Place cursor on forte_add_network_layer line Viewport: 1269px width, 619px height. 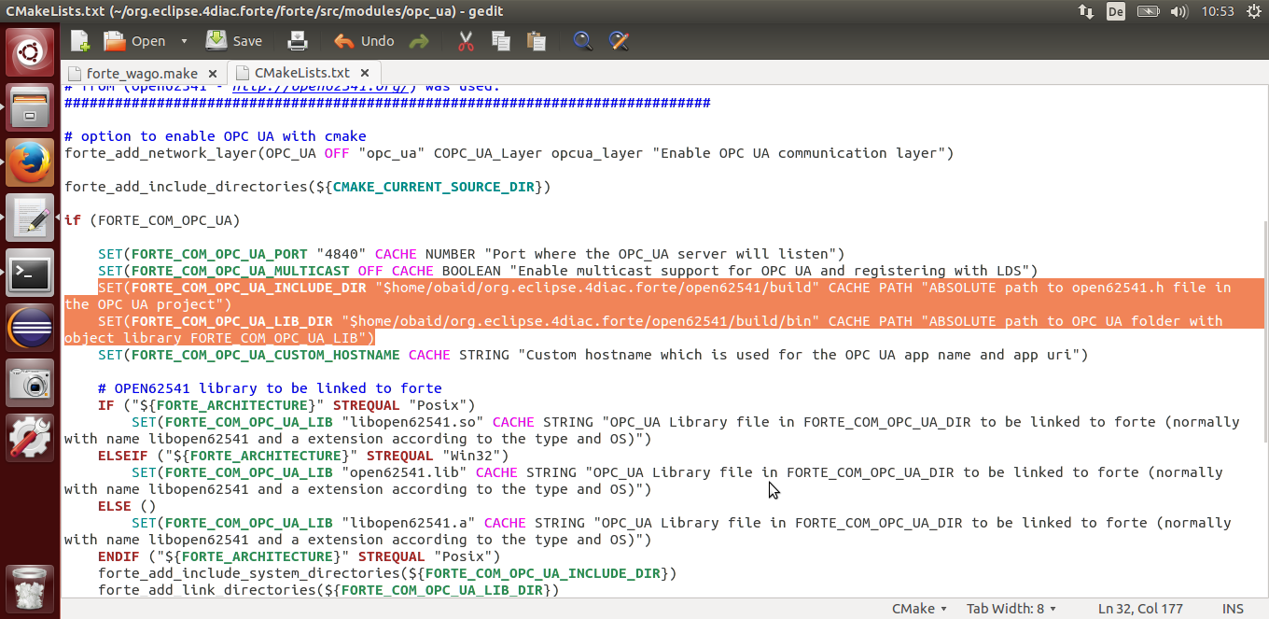pyautogui.click(x=509, y=153)
